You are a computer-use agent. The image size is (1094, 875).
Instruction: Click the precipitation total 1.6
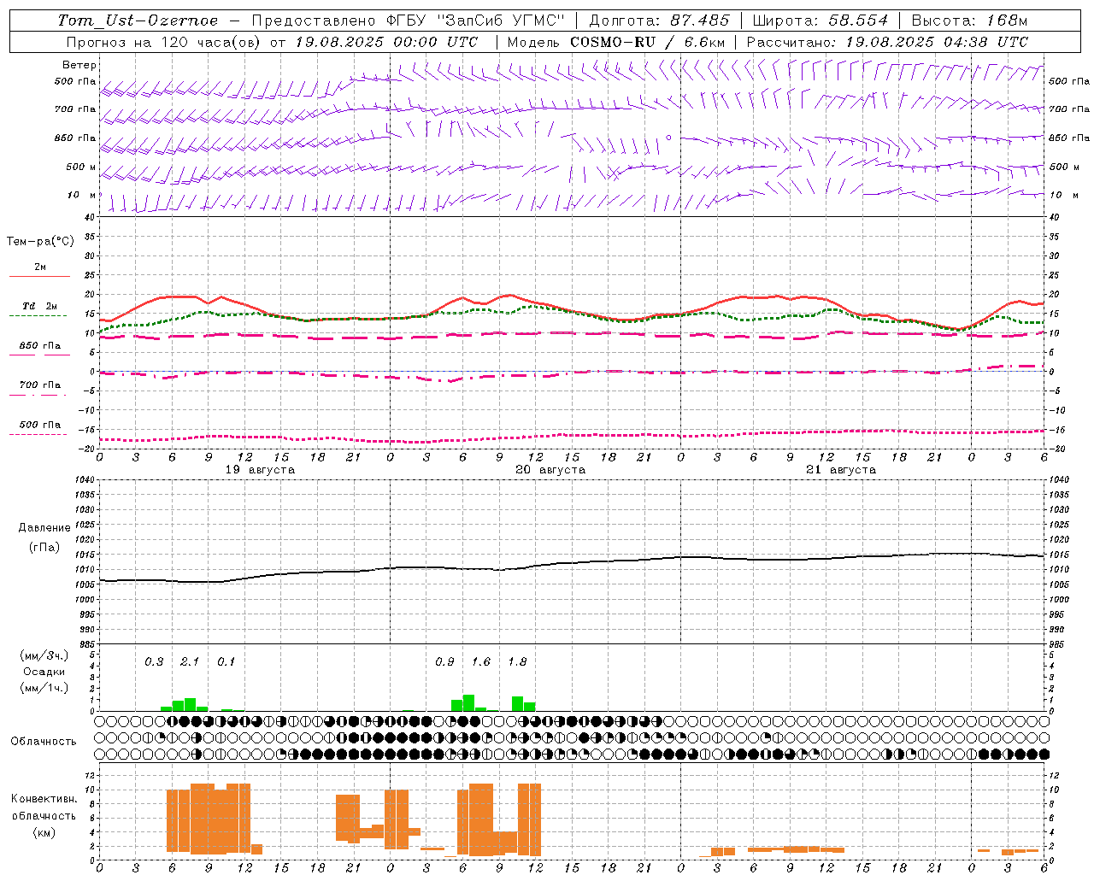pos(481,661)
